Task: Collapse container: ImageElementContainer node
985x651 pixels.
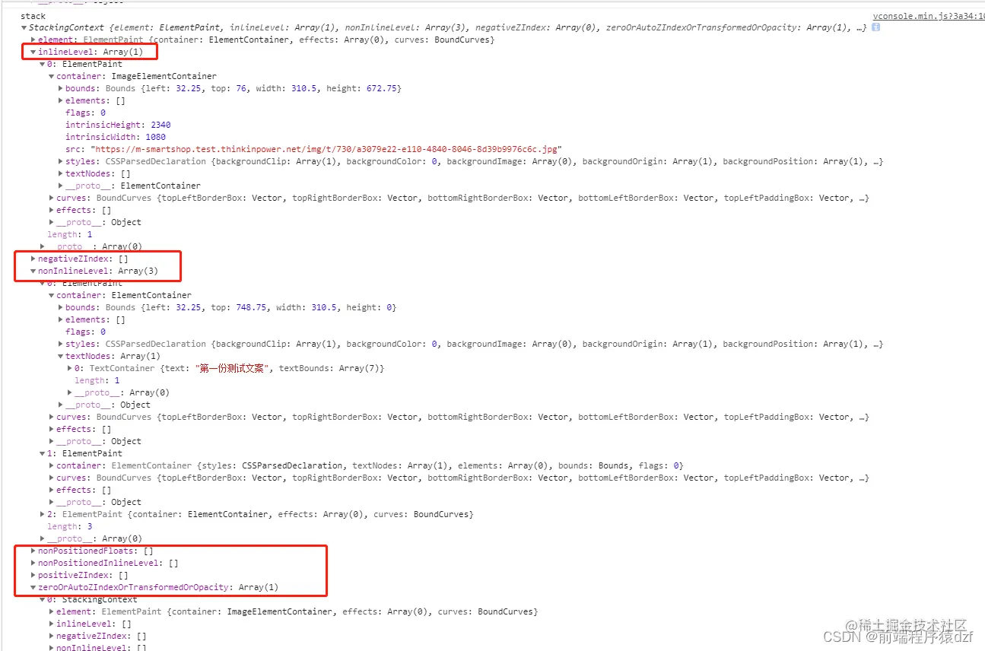Action: point(51,76)
